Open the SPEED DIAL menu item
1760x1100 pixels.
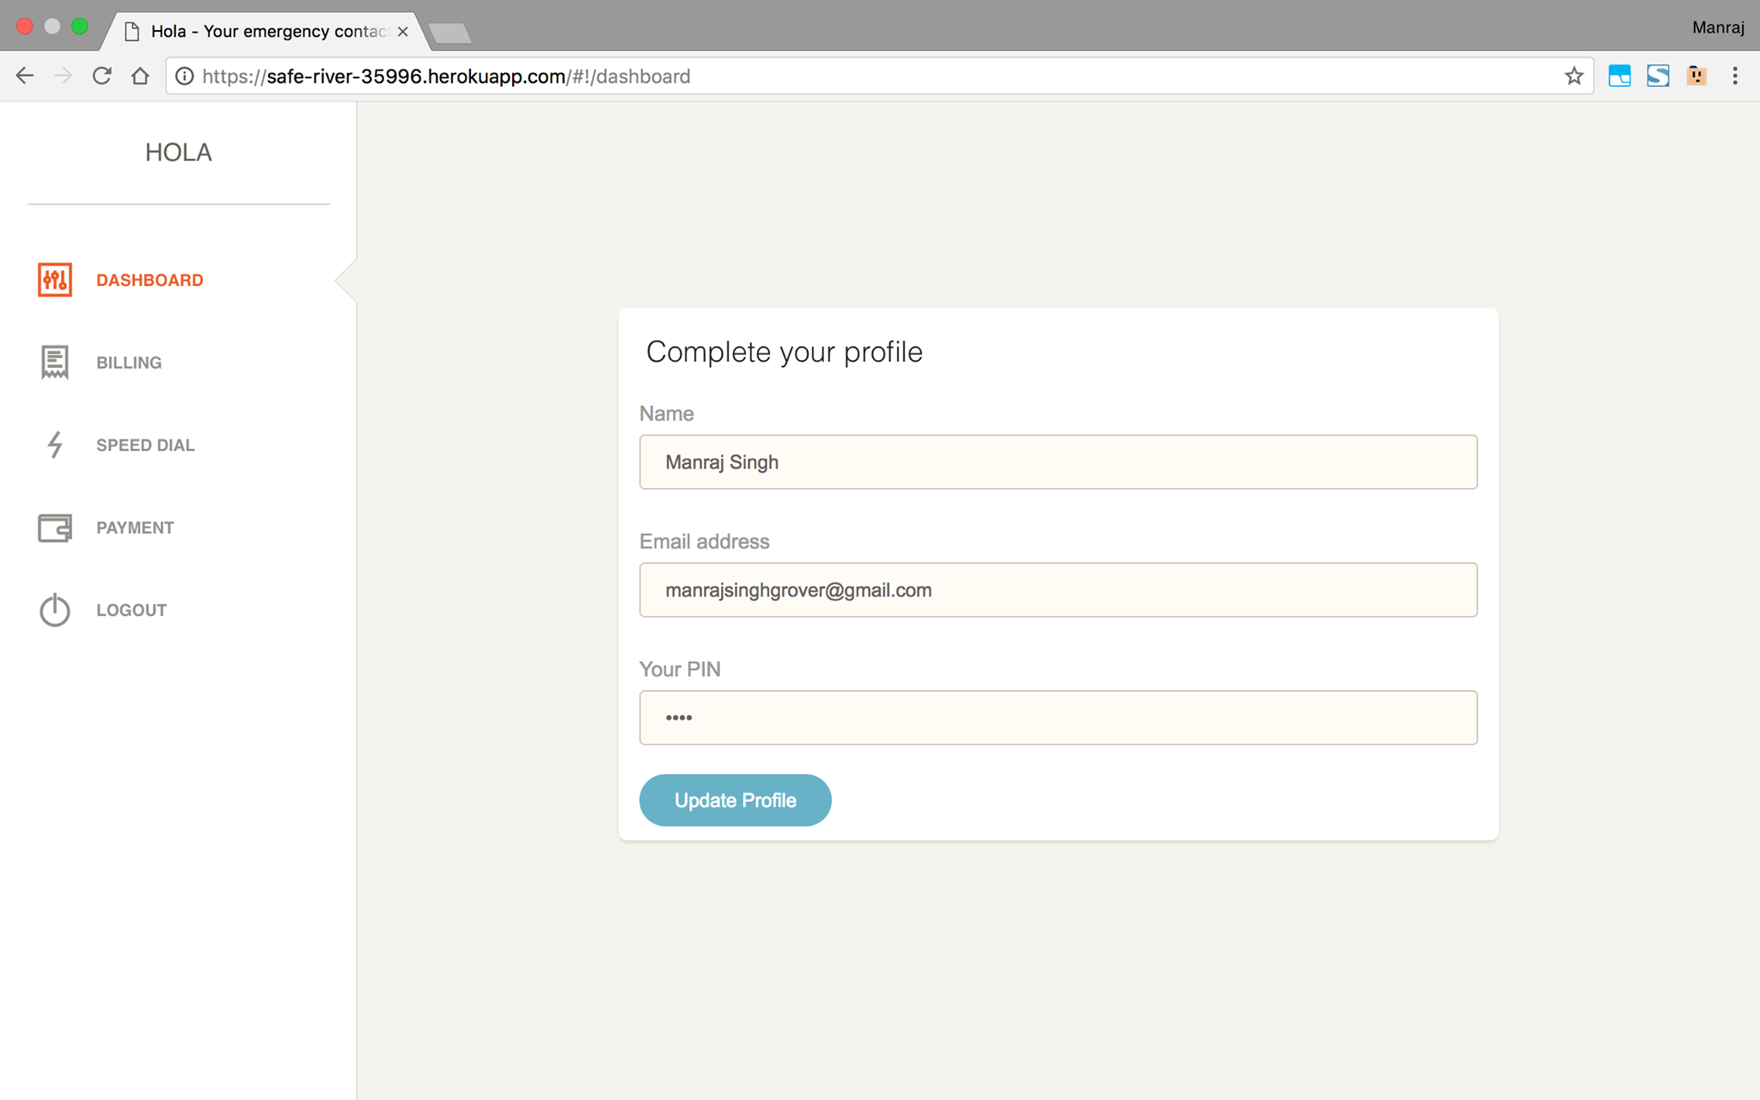point(145,445)
